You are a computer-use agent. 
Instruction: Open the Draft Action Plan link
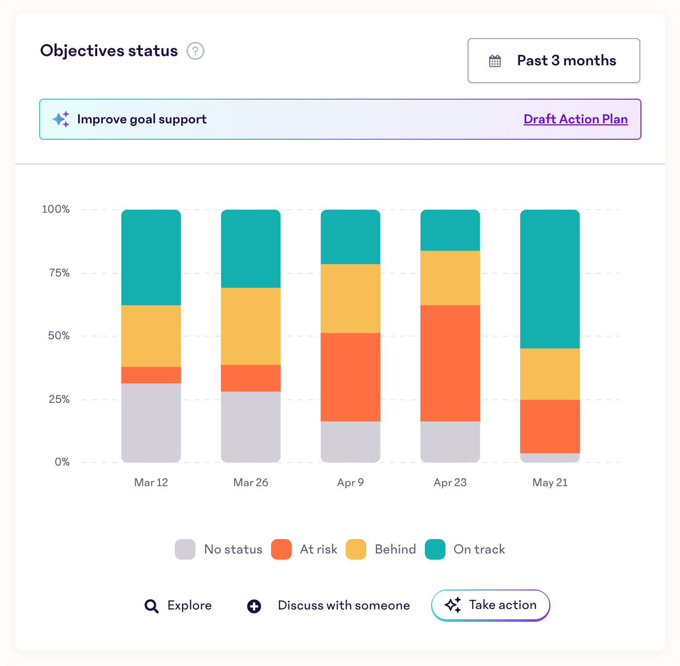click(x=575, y=119)
